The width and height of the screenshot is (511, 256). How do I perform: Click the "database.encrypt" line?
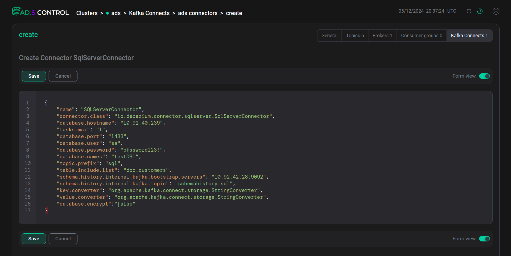pyautogui.click(x=96, y=204)
